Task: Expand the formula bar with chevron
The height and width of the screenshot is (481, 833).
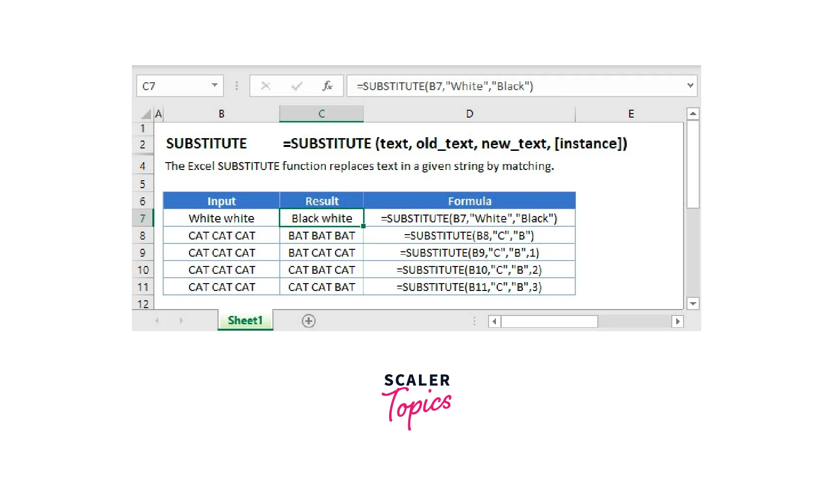Action: [x=690, y=86]
